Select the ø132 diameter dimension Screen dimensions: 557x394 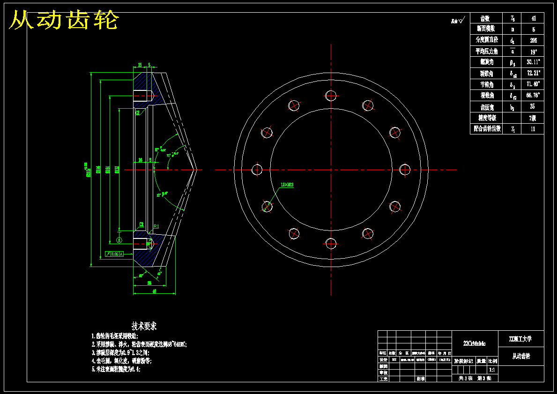(x=117, y=170)
